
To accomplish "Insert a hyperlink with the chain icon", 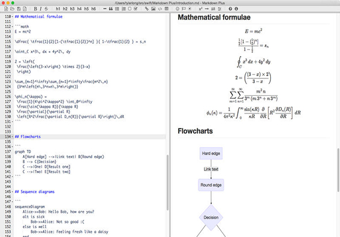I will pos(147,9).
